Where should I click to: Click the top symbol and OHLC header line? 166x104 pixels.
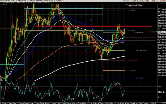point(31,1)
